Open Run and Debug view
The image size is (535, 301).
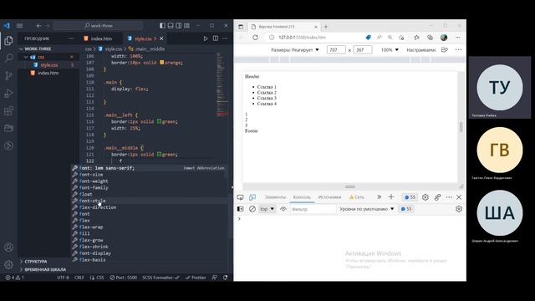tap(8, 93)
